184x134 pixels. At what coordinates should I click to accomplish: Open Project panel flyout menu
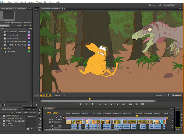[x=29, y=8]
